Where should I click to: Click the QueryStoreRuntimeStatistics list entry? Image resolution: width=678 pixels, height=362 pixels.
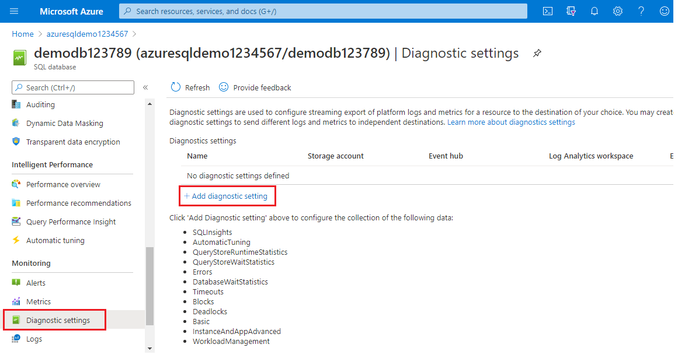click(240, 252)
